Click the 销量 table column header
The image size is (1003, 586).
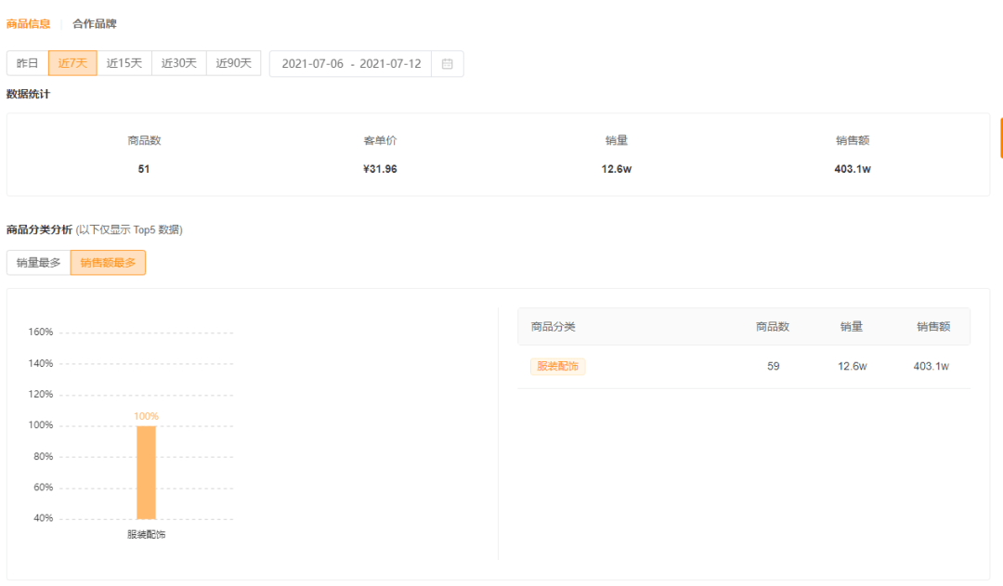point(852,327)
